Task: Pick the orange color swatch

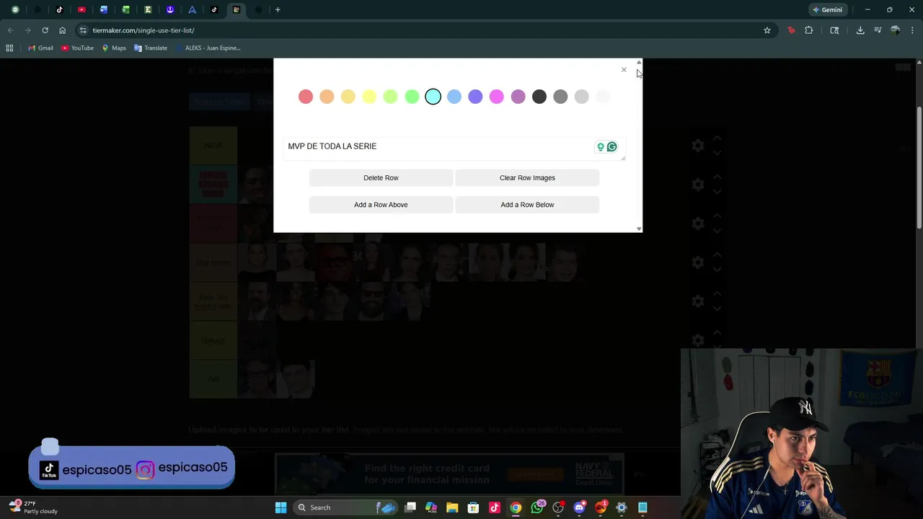Action: click(x=327, y=97)
